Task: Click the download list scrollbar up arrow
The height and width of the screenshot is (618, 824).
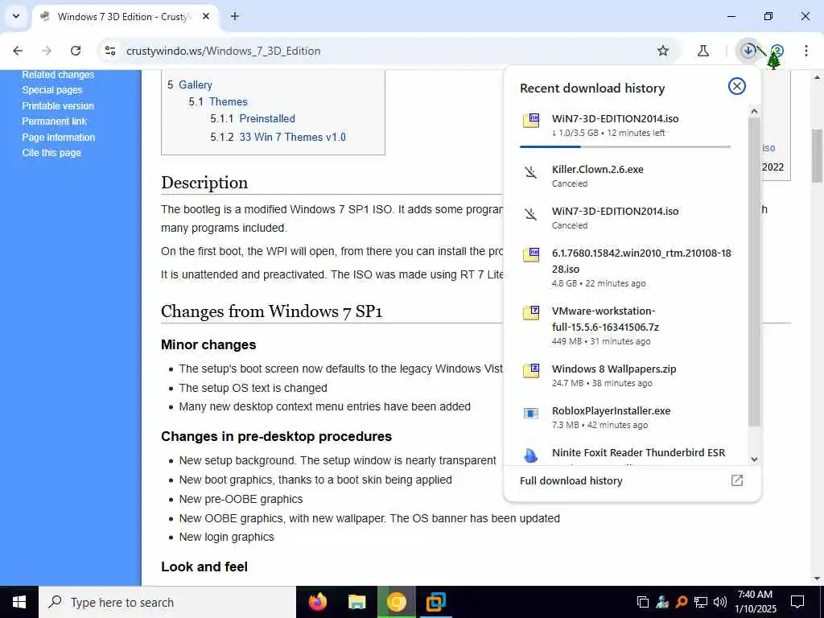Action: point(754,111)
